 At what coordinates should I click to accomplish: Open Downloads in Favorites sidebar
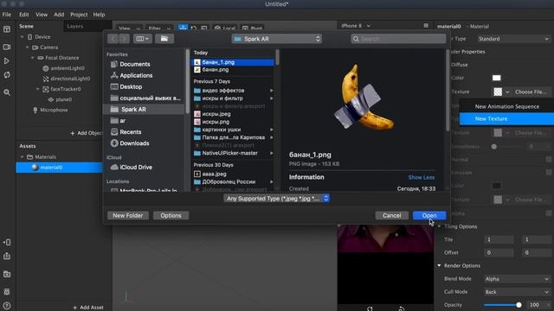coord(134,143)
